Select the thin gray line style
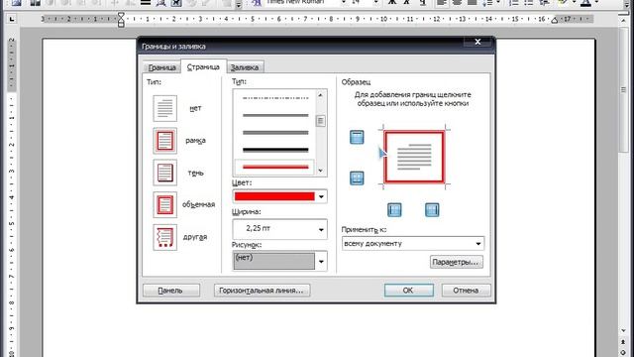Screen dimensions: 634x357 (x=275, y=115)
